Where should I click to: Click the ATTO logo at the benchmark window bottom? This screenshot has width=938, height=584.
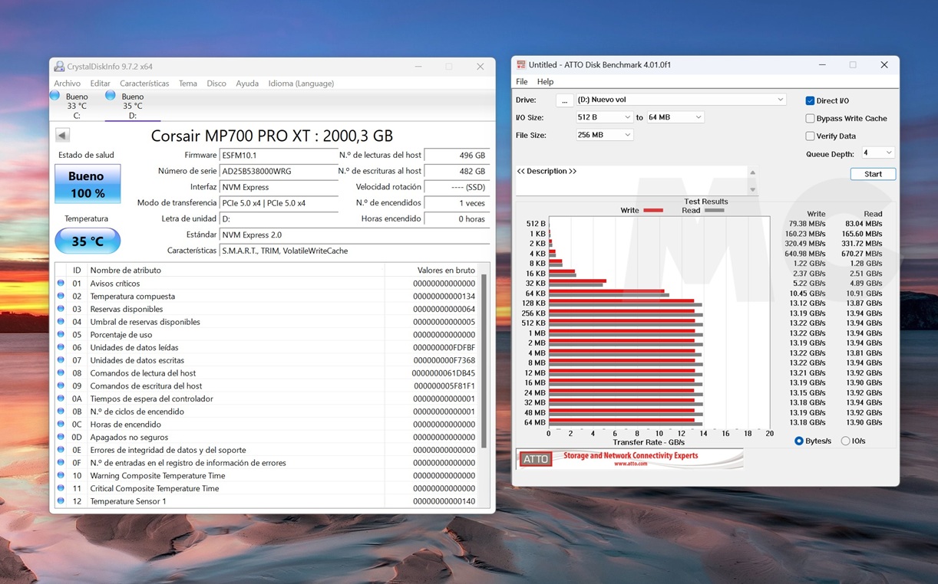535,458
